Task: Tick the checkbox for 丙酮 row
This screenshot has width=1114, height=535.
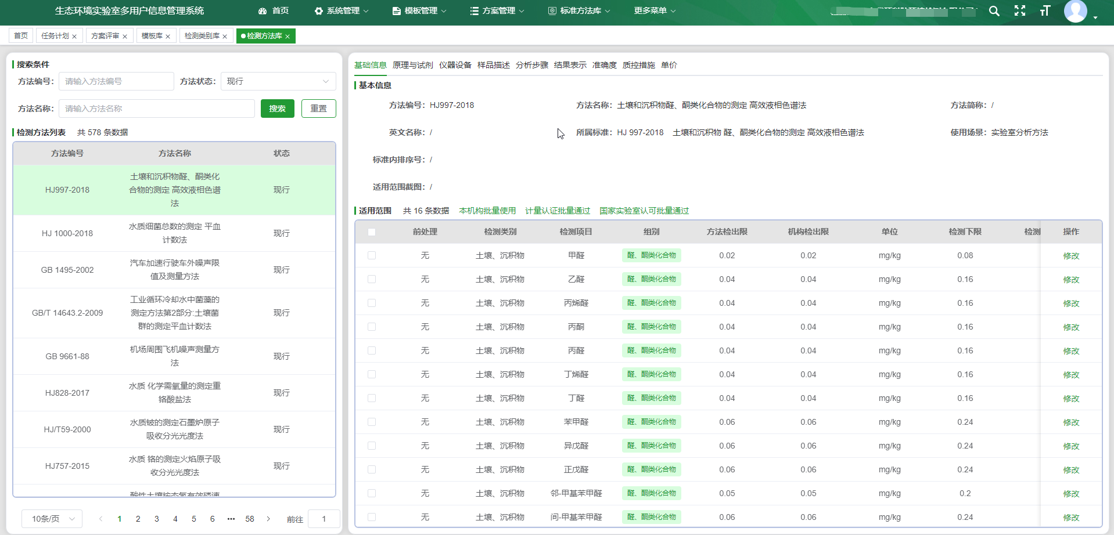Action: pyautogui.click(x=372, y=327)
